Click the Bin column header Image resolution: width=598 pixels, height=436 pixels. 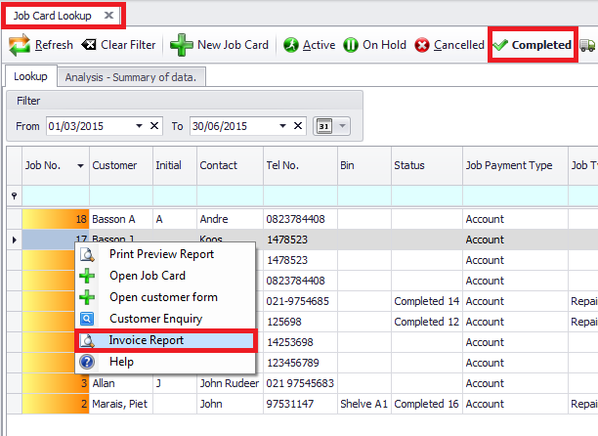point(364,165)
